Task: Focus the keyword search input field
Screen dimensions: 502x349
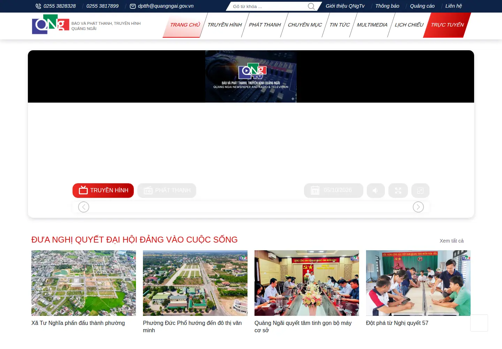Action: (x=269, y=6)
